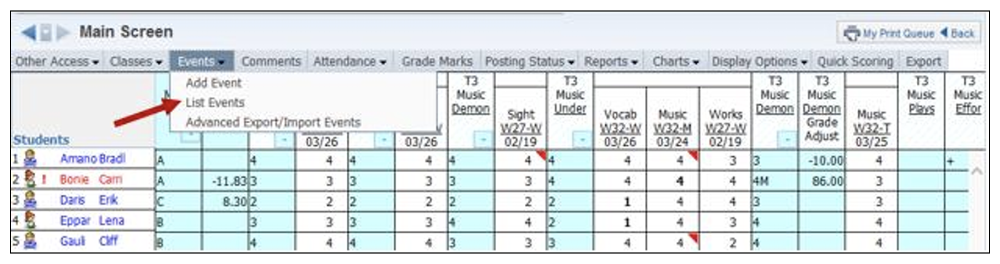Click Gauli Cliff's student avatar icon

(x=30, y=241)
